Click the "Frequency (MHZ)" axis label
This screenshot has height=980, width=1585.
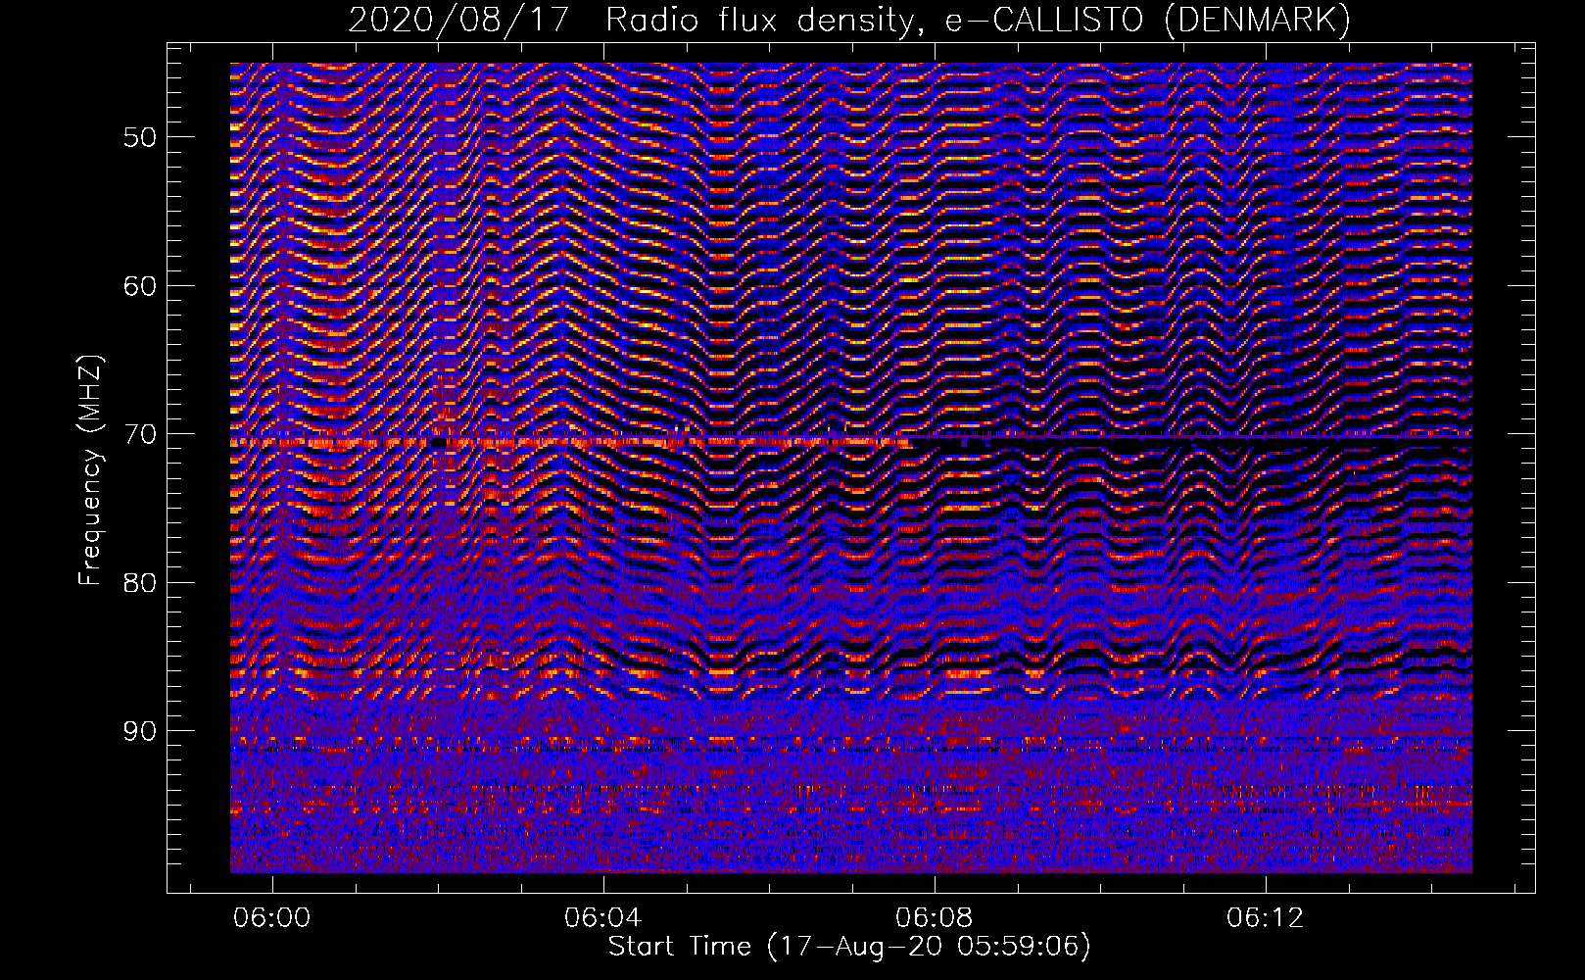coord(90,469)
